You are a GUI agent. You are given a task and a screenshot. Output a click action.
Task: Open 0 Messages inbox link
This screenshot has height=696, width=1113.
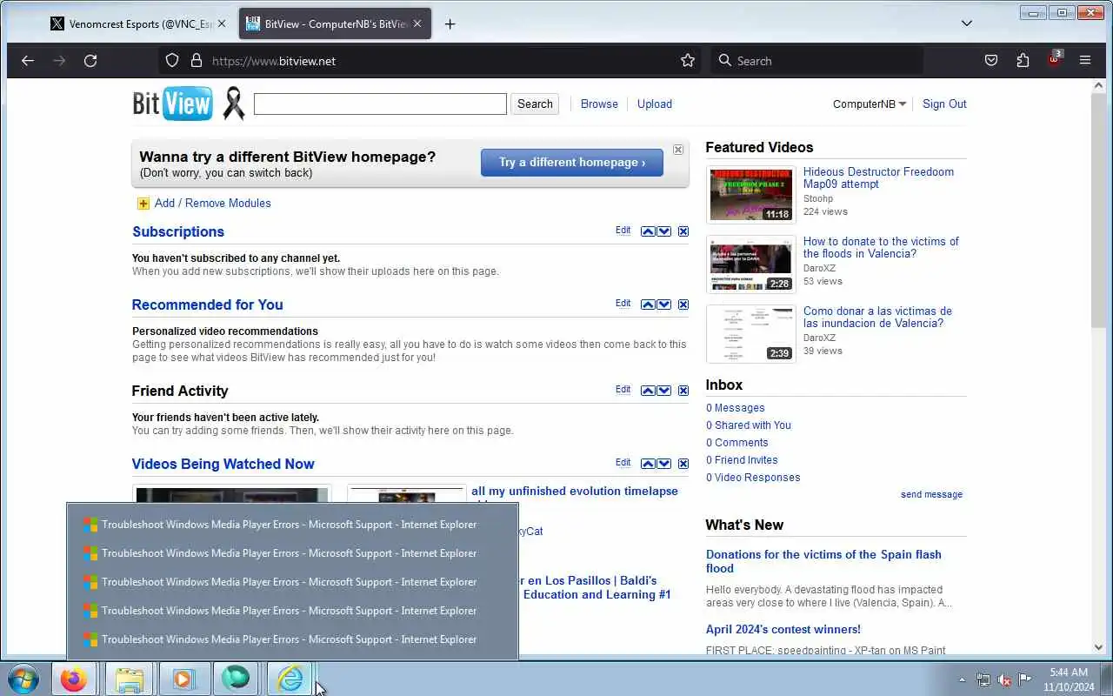click(736, 408)
